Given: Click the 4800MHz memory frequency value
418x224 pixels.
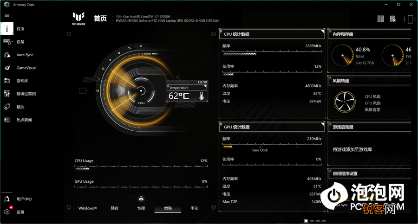Looking at the screenshot, I should click(313, 86).
